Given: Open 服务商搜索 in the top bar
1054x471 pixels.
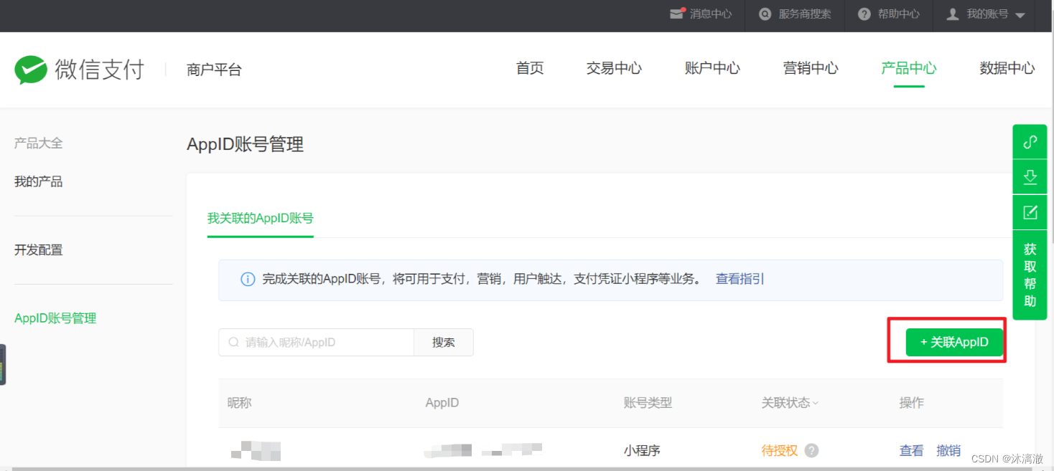Looking at the screenshot, I should coord(805,14).
